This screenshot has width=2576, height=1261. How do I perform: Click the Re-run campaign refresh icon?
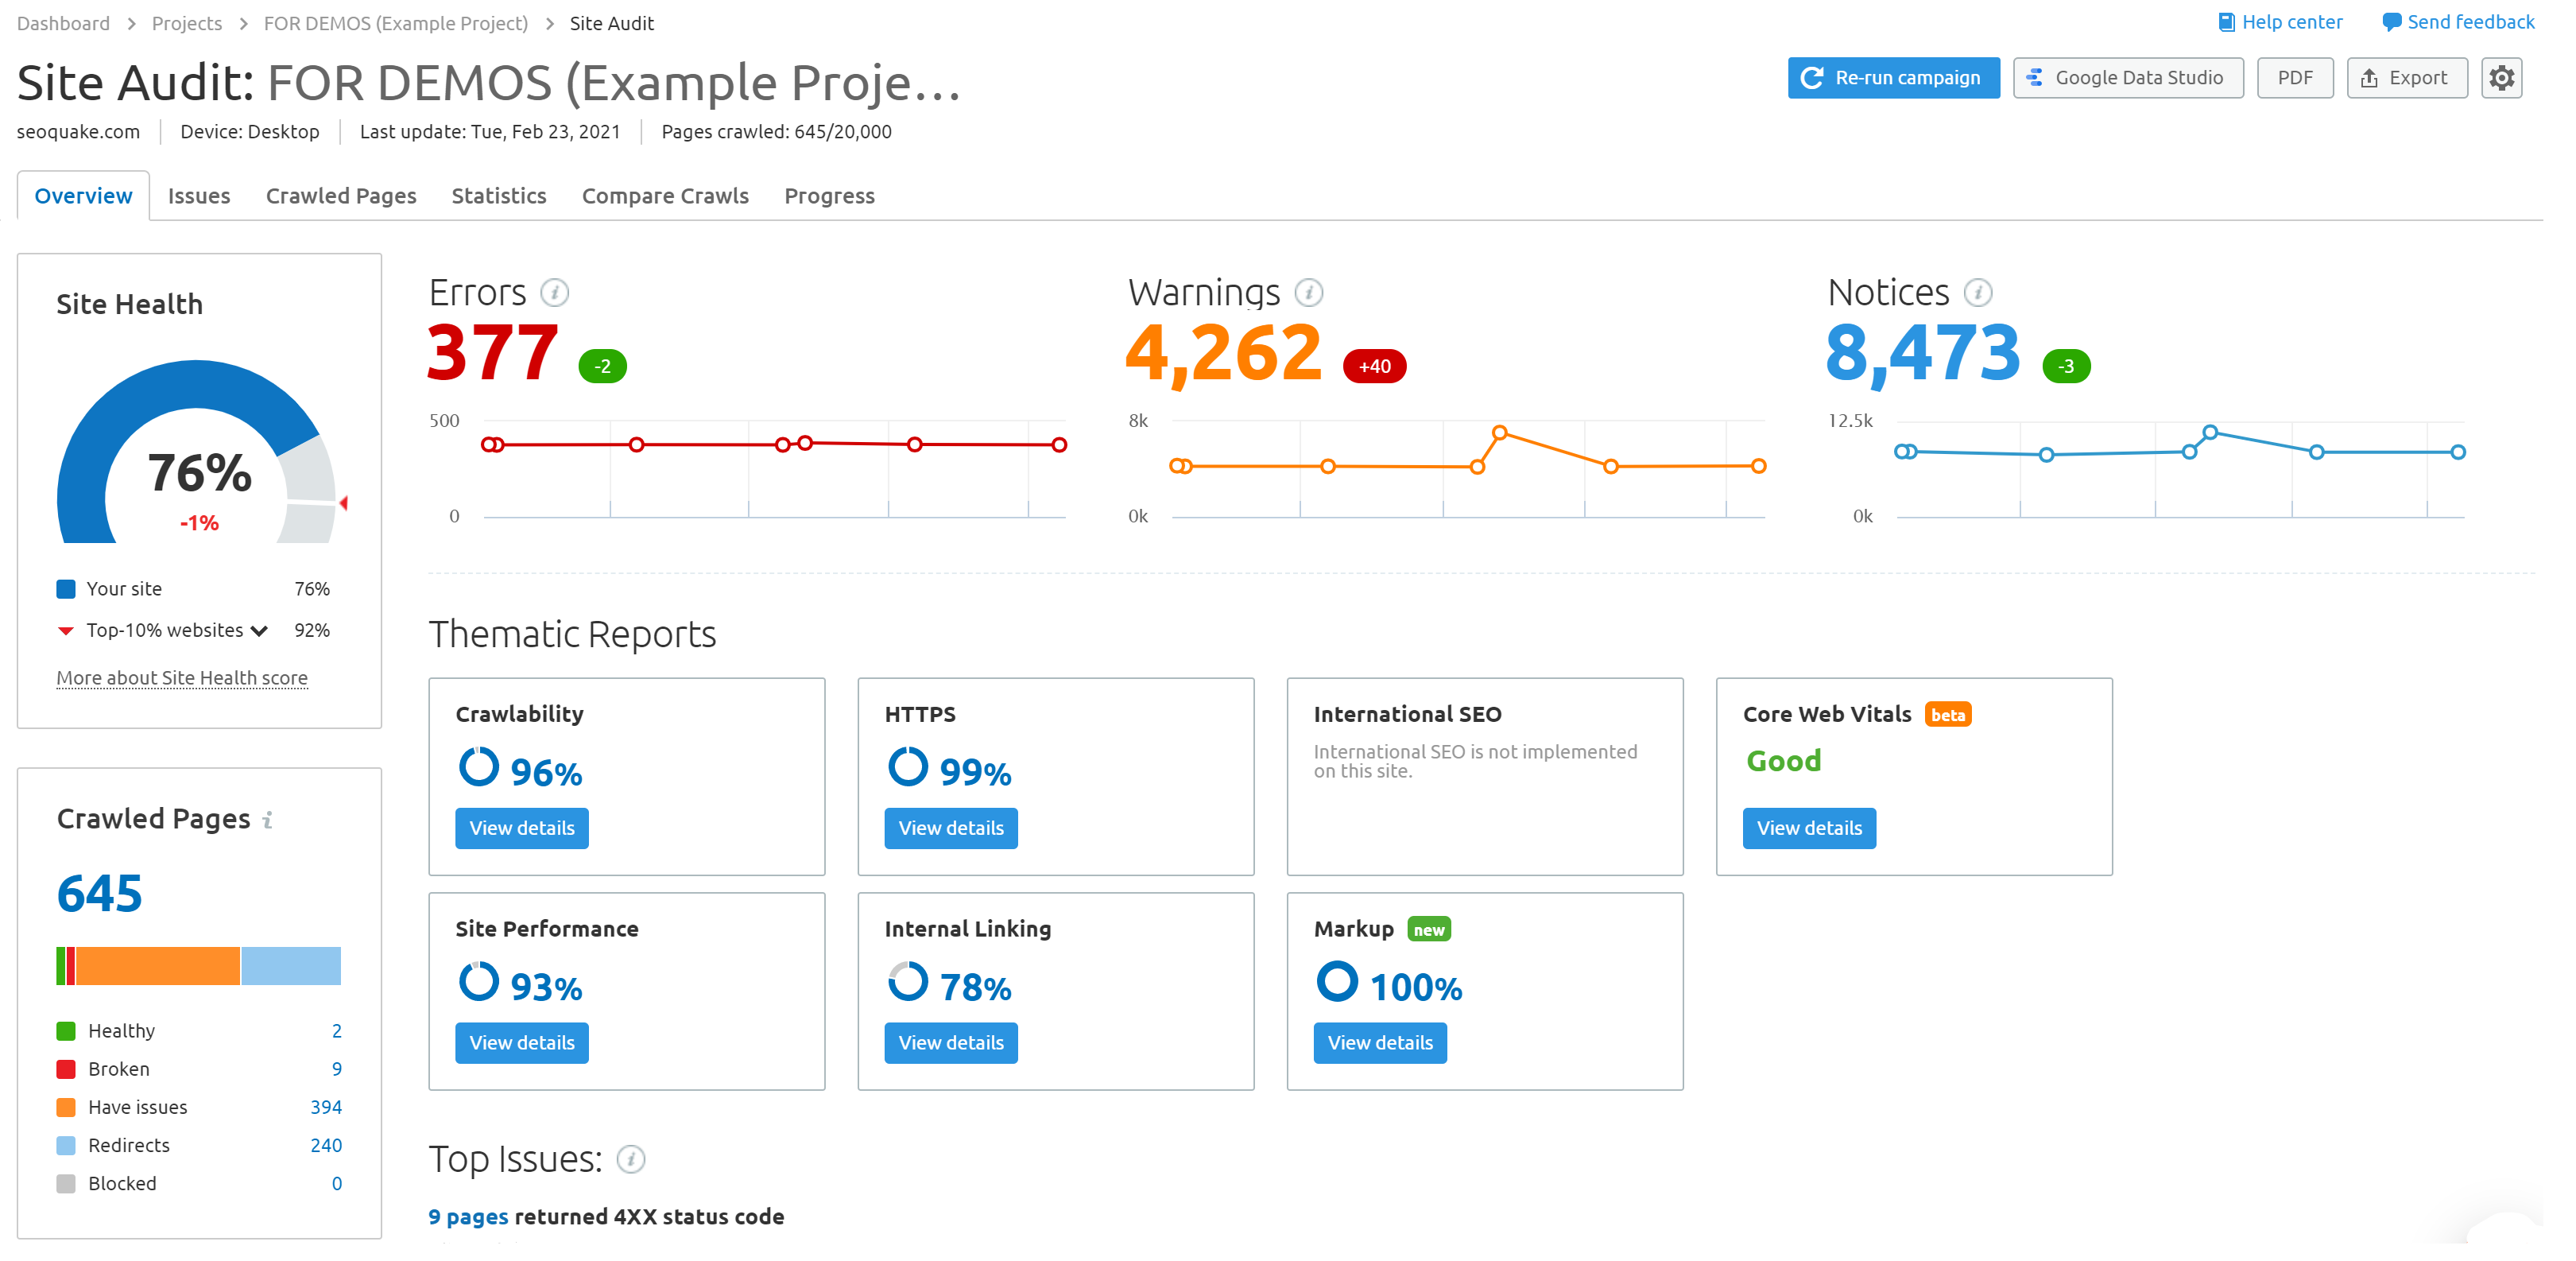[x=1815, y=77]
